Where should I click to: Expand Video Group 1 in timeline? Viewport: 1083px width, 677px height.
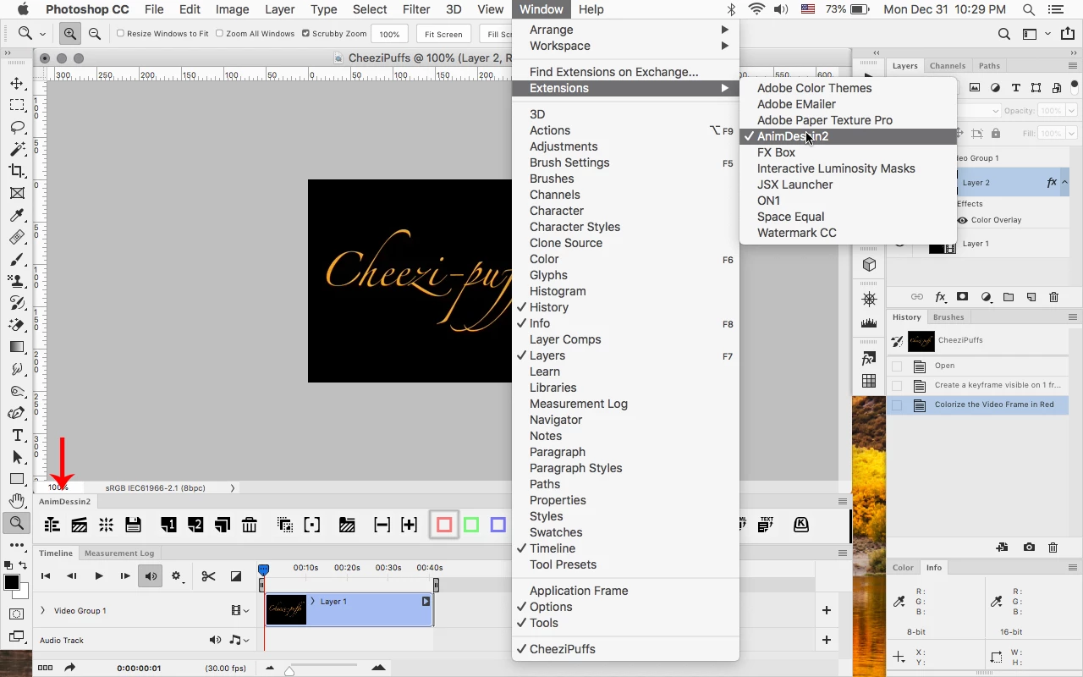point(42,610)
